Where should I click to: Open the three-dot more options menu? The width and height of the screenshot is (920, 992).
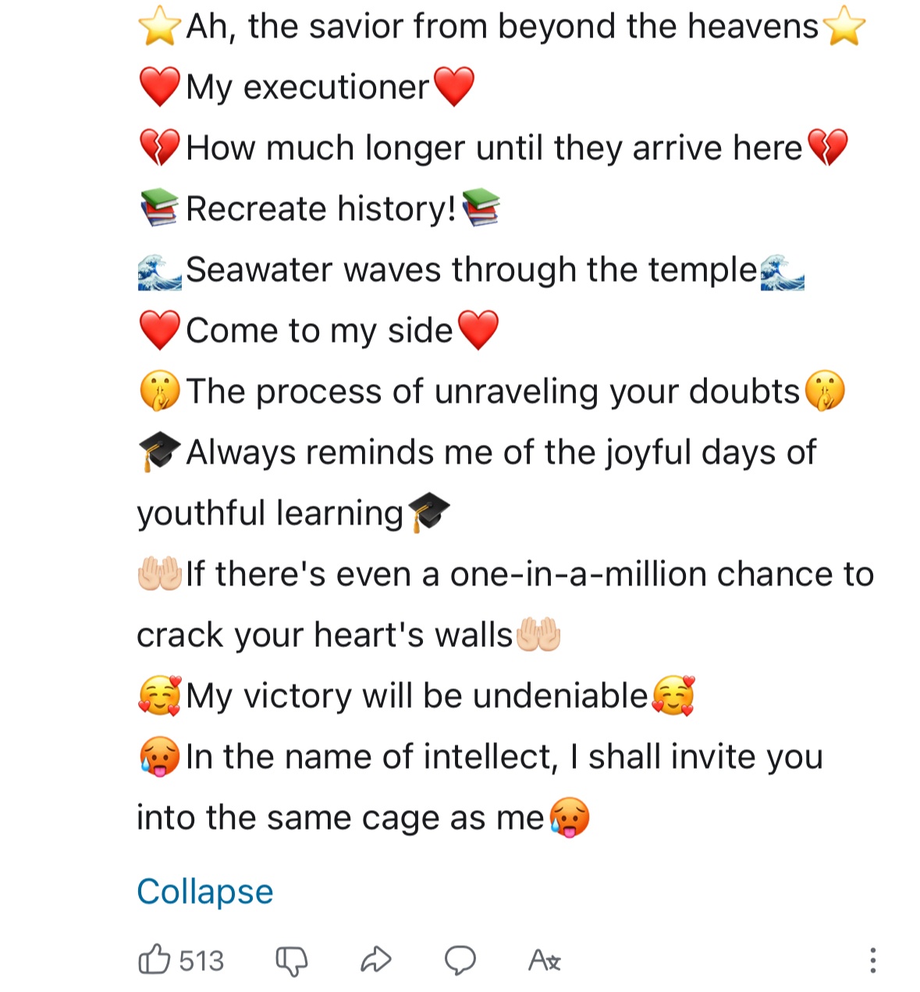point(872,960)
